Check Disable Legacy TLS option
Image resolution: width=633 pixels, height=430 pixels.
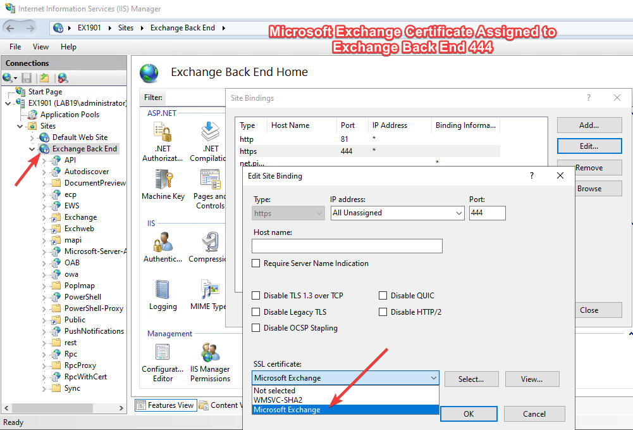[255, 312]
